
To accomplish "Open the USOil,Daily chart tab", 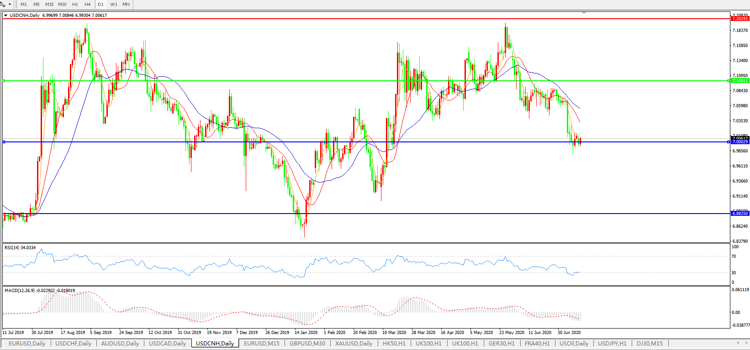I will tap(574, 344).
